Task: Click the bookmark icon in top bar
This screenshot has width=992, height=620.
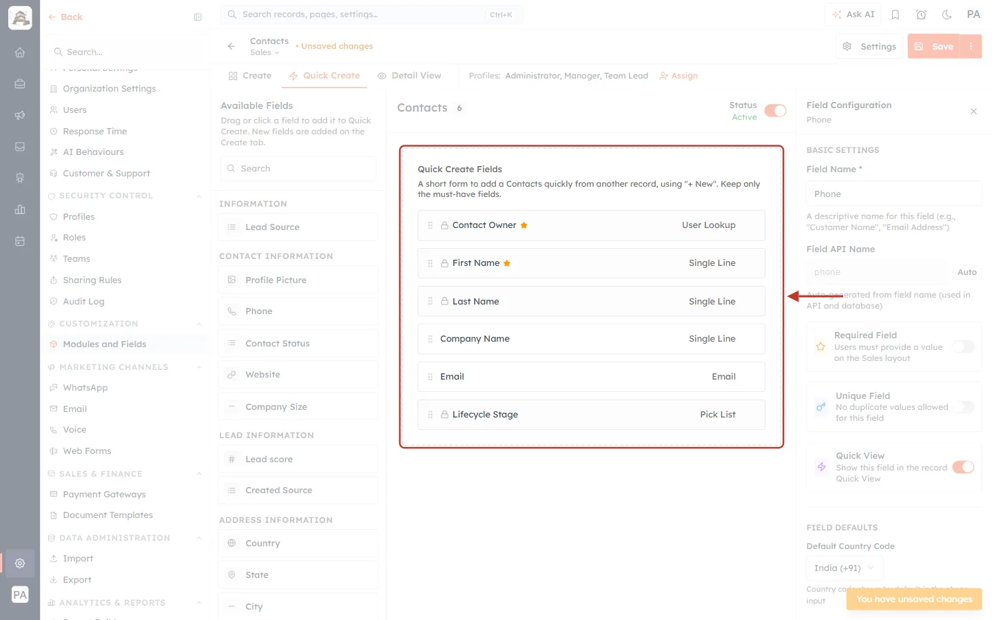Action: pos(896,14)
